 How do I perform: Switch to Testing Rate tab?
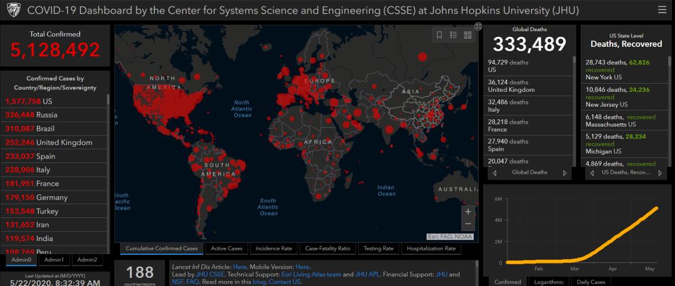point(378,249)
